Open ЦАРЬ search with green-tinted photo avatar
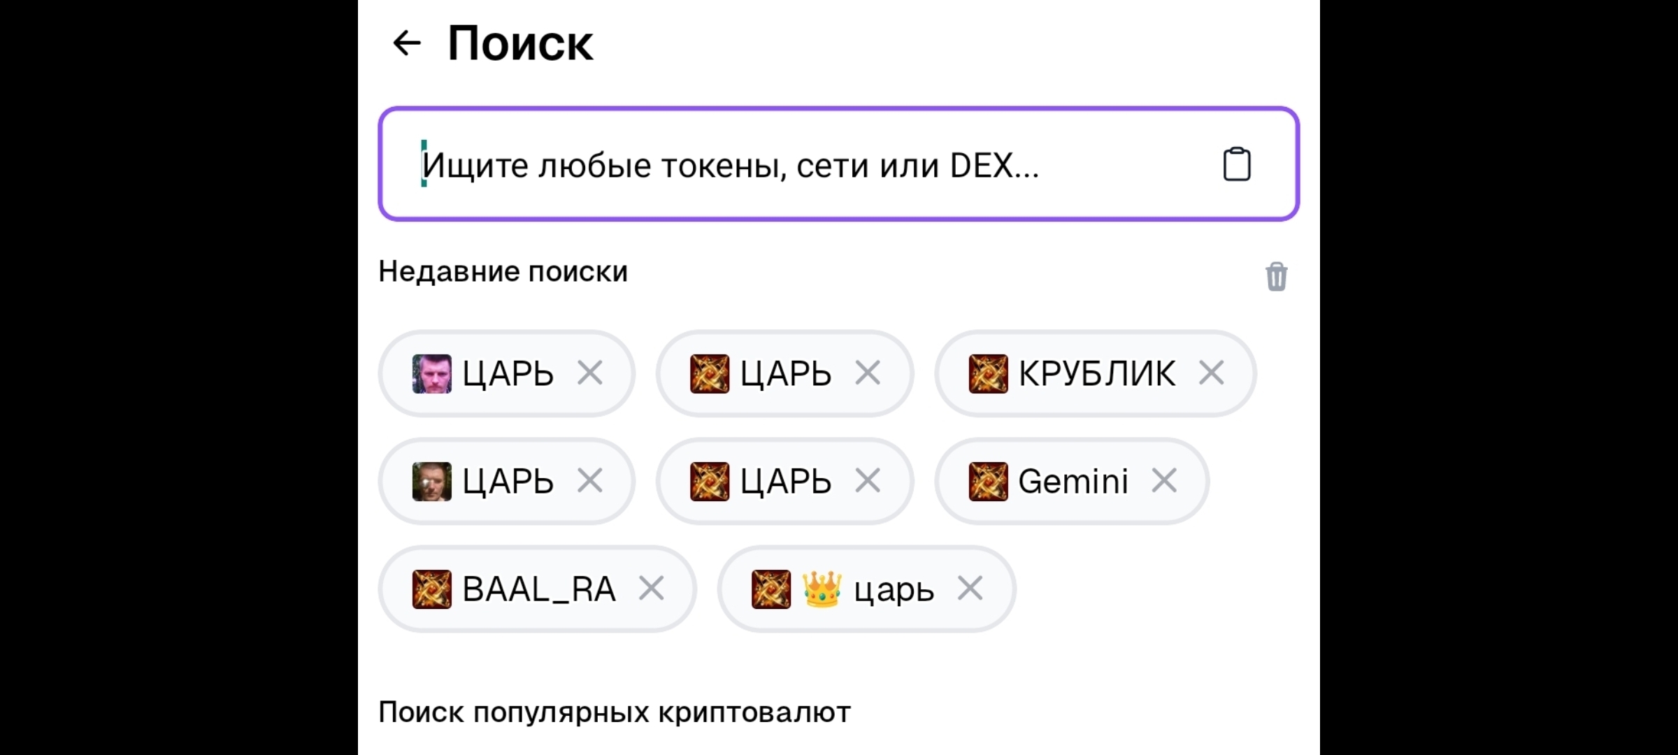Viewport: 1678px width, 755px height. (x=508, y=481)
